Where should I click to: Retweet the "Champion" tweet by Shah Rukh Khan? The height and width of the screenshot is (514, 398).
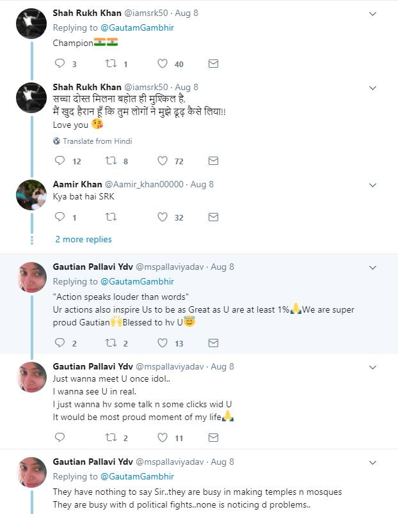[110, 64]
